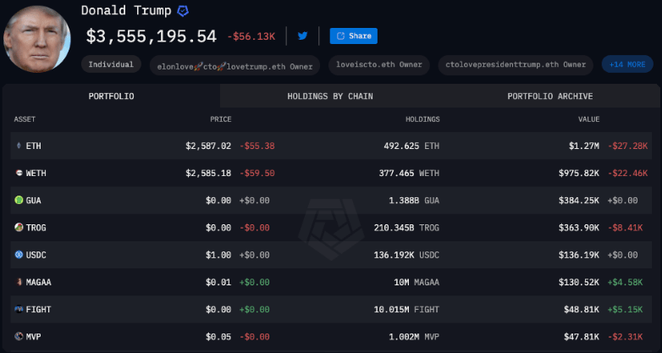Click the loveiscto.eth Owner tag

(379, 65)
